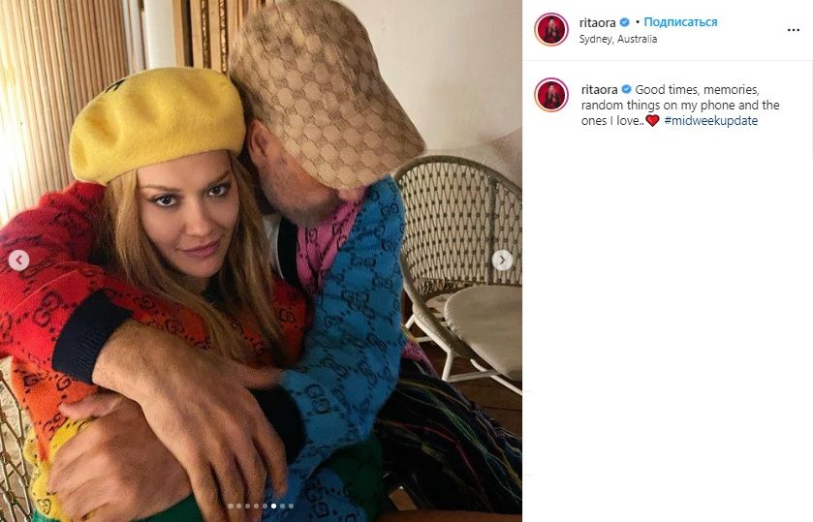Click the verified badge in the caption

(x=626, y=89)
